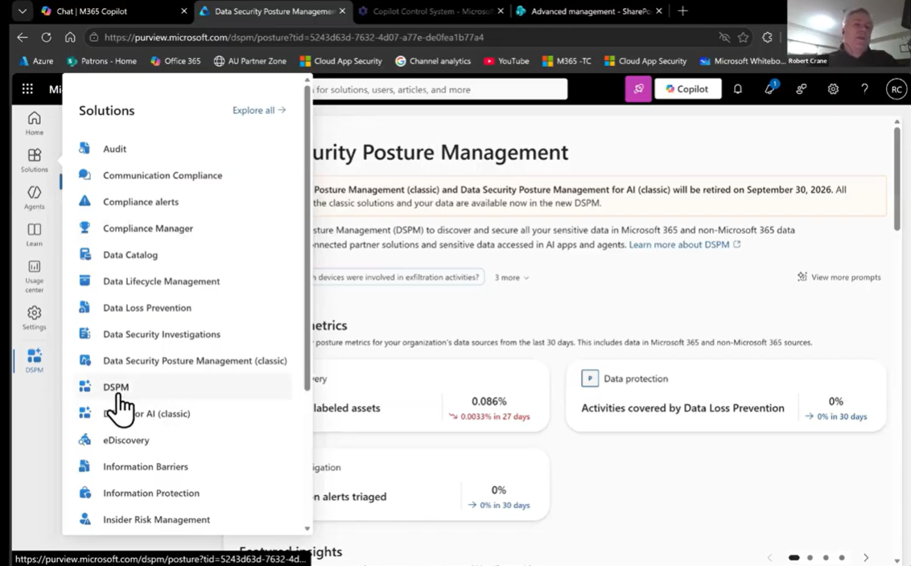911x566 pixels.
Task: Select the Data Security Posture Management tab
Action: (273, 11)
